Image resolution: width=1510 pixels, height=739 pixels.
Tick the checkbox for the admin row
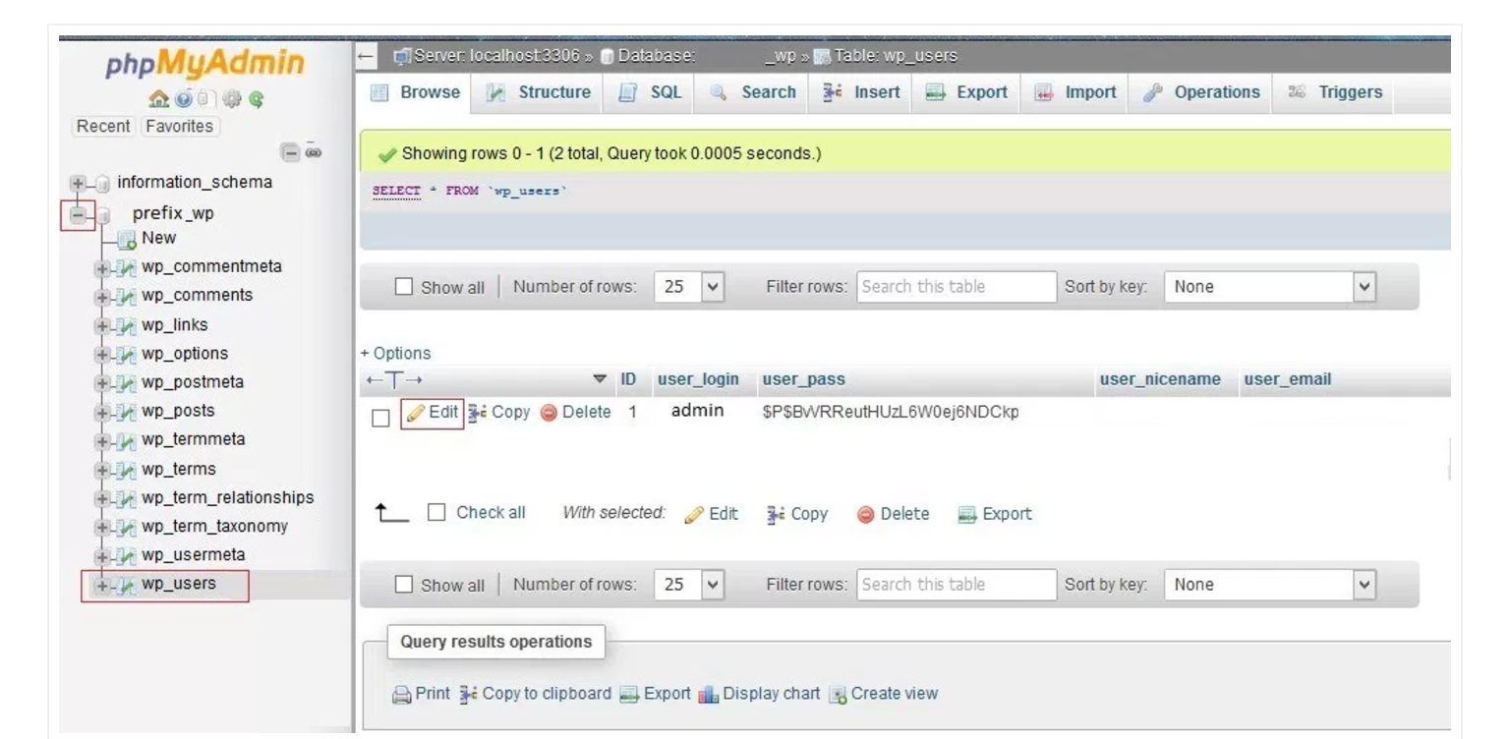(x=380, y=418)
